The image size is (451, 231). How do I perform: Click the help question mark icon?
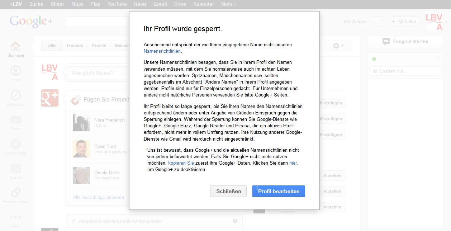235,221
